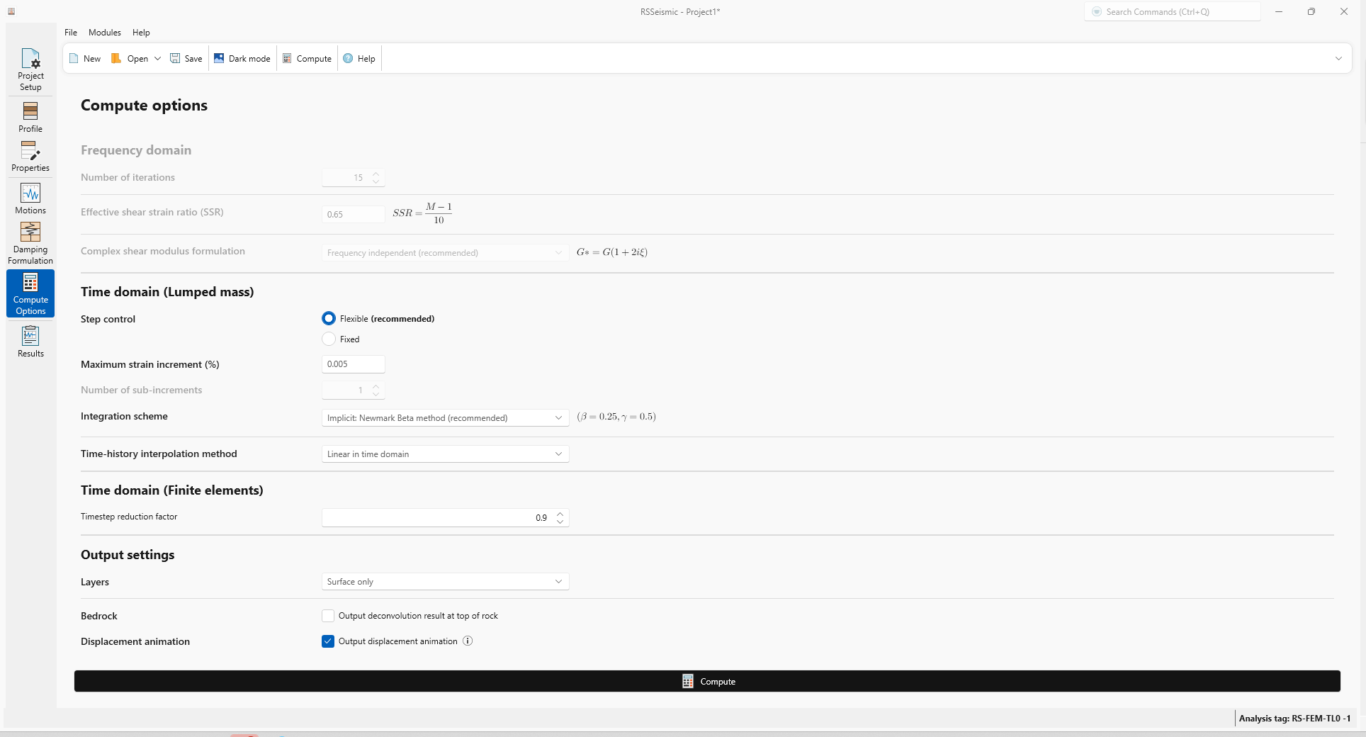Expand the toolbar overflow chevron
The width and height of the screenshot is (1366, 737).
click(x=1338, y=59)
